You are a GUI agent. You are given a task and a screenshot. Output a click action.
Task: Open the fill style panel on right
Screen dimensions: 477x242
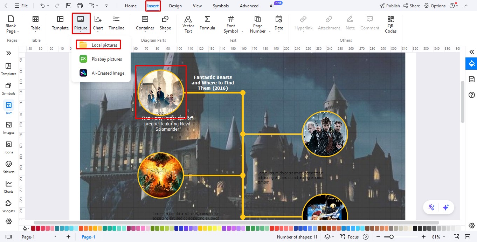click(471, 63)
